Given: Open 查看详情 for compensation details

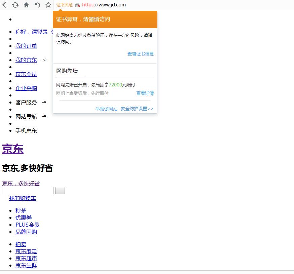Looking at the screenshot, I should click(145, 93).
